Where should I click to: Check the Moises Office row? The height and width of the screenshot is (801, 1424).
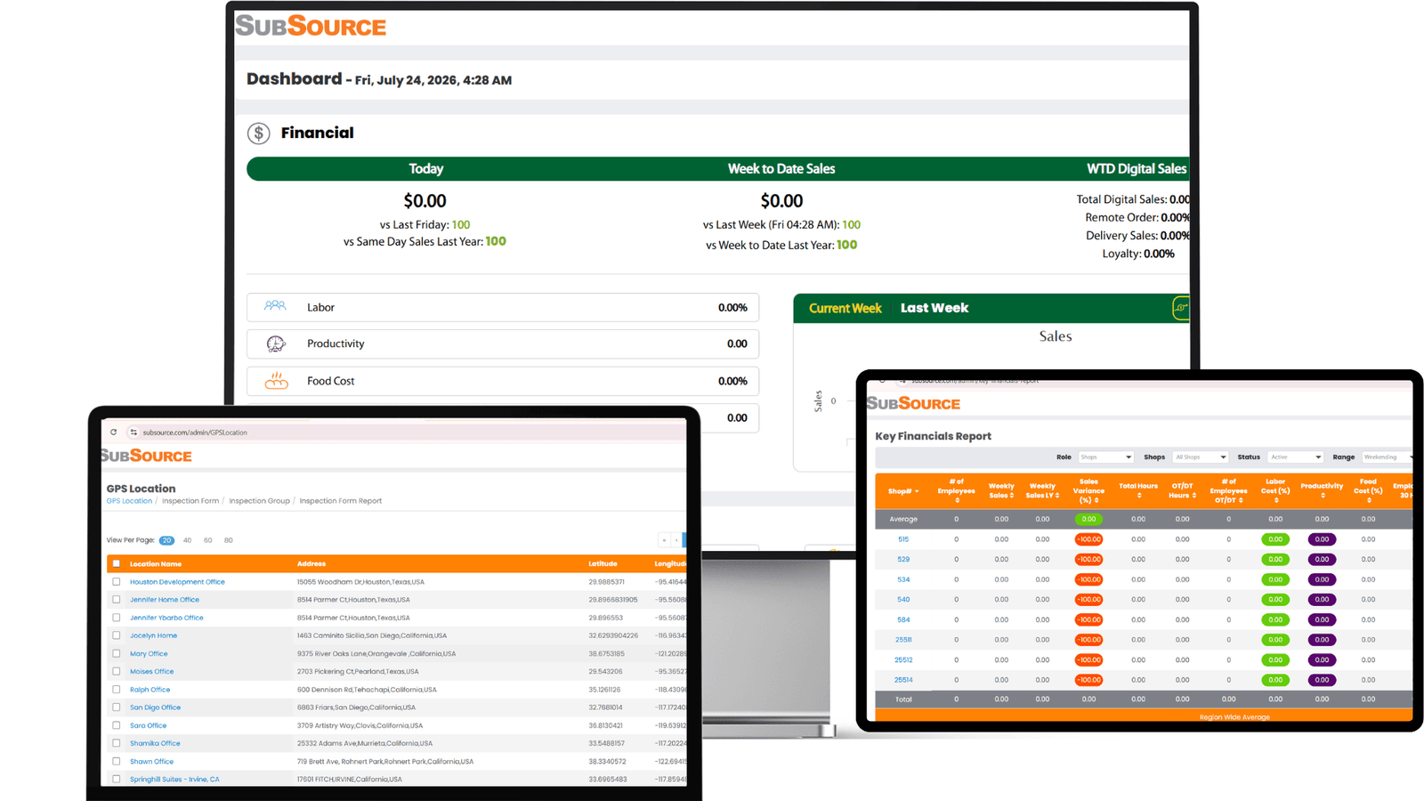click(x=116, y=671)
